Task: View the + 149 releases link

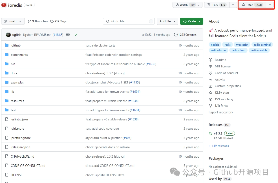Action: click(219, 146)
